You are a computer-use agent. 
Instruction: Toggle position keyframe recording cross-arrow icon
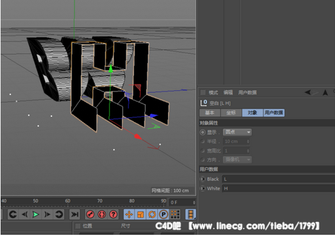(x=129, y=214)
